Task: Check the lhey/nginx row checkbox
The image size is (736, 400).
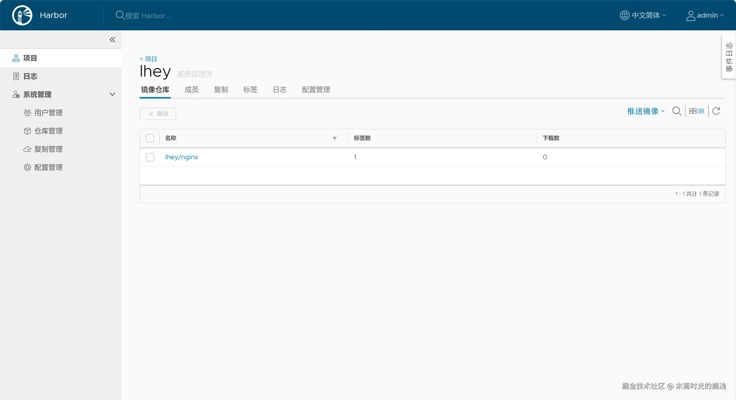Action: pyautogui.click(x=150, y=157)
